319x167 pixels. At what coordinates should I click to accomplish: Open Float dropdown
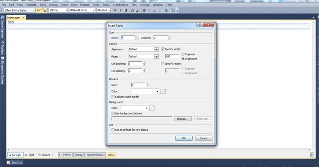[x=156, y=57]
